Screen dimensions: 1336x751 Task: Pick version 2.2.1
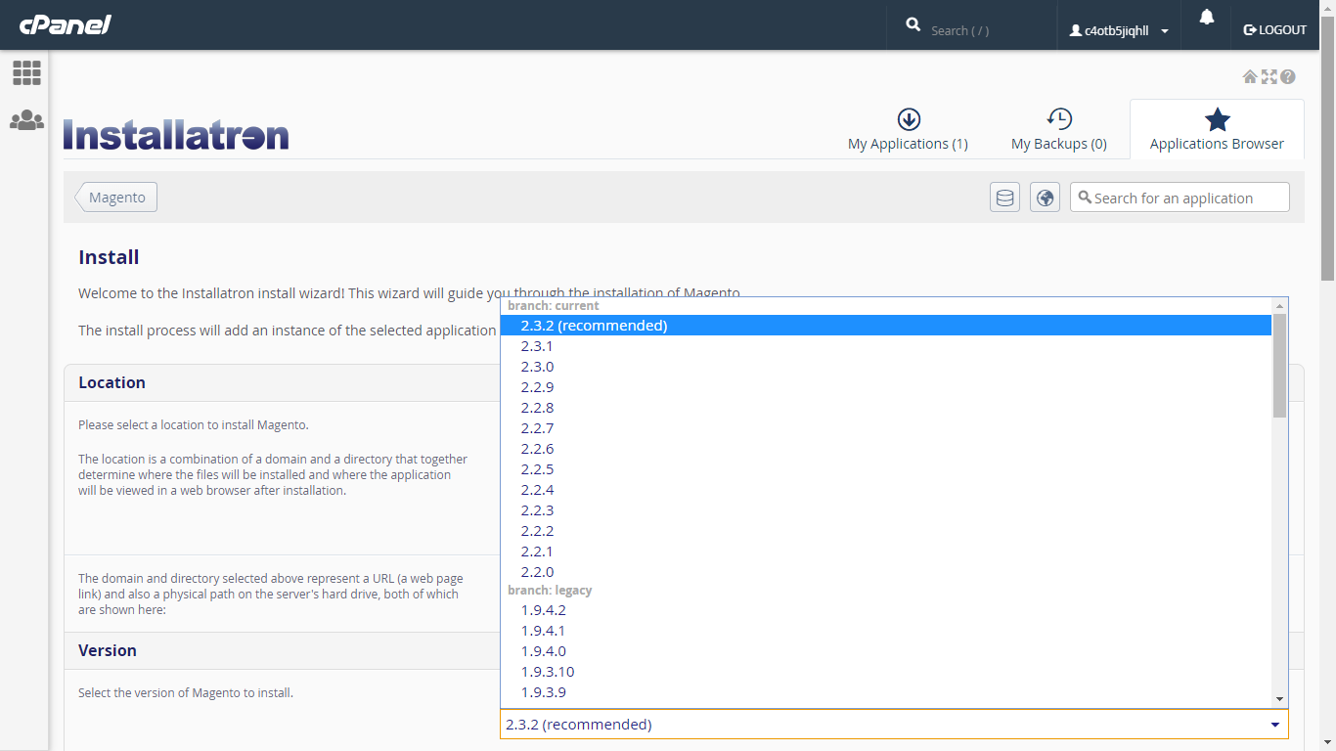click(886, 552)
